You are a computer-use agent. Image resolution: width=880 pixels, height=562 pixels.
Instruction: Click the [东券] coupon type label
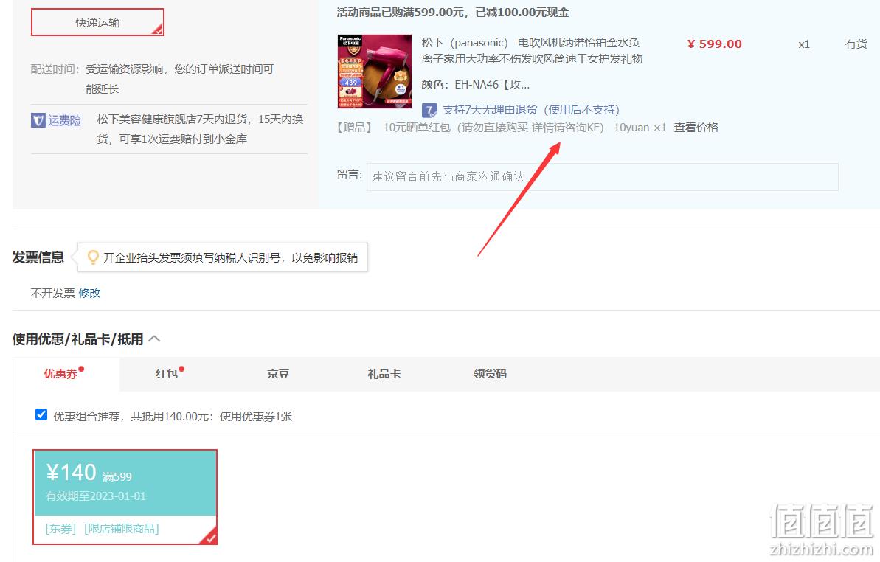point(60,528)
